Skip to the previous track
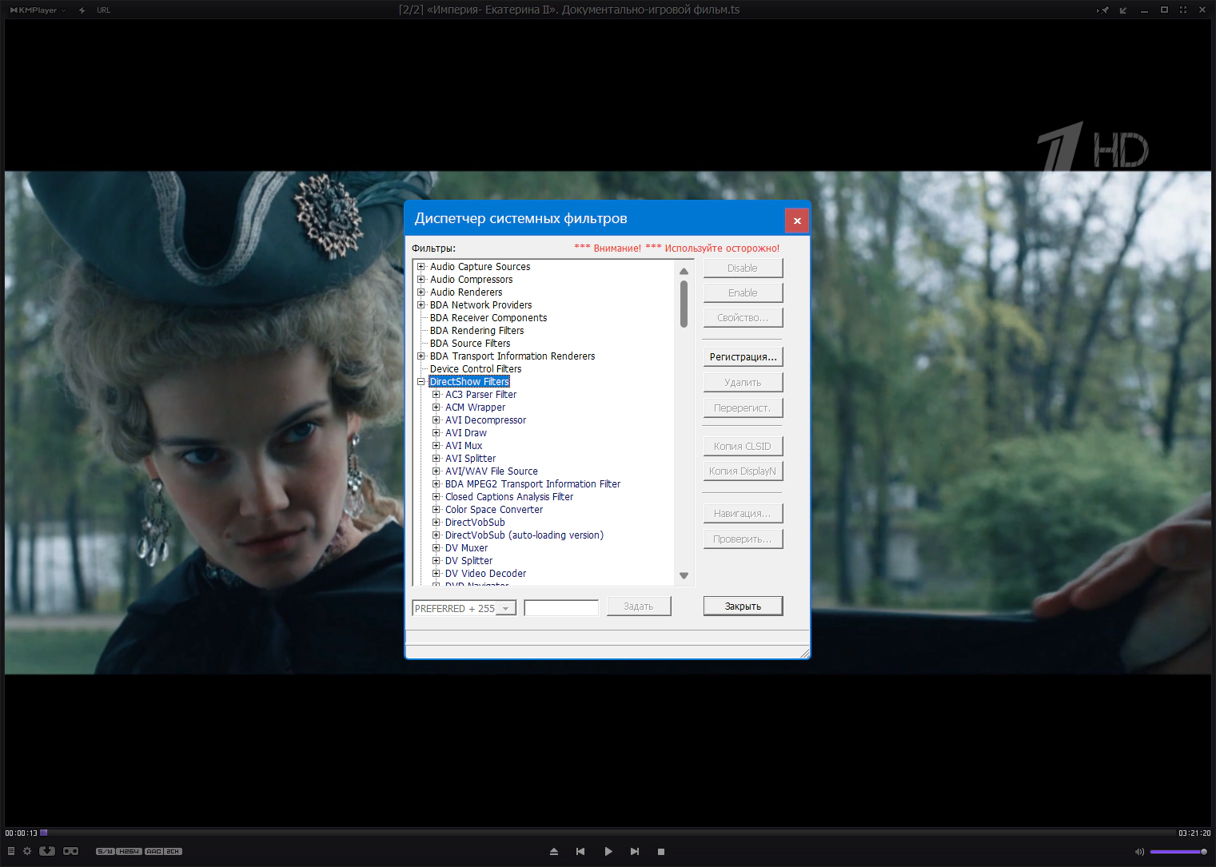This screenshot has width=1216, height=867. coord(580,852)
